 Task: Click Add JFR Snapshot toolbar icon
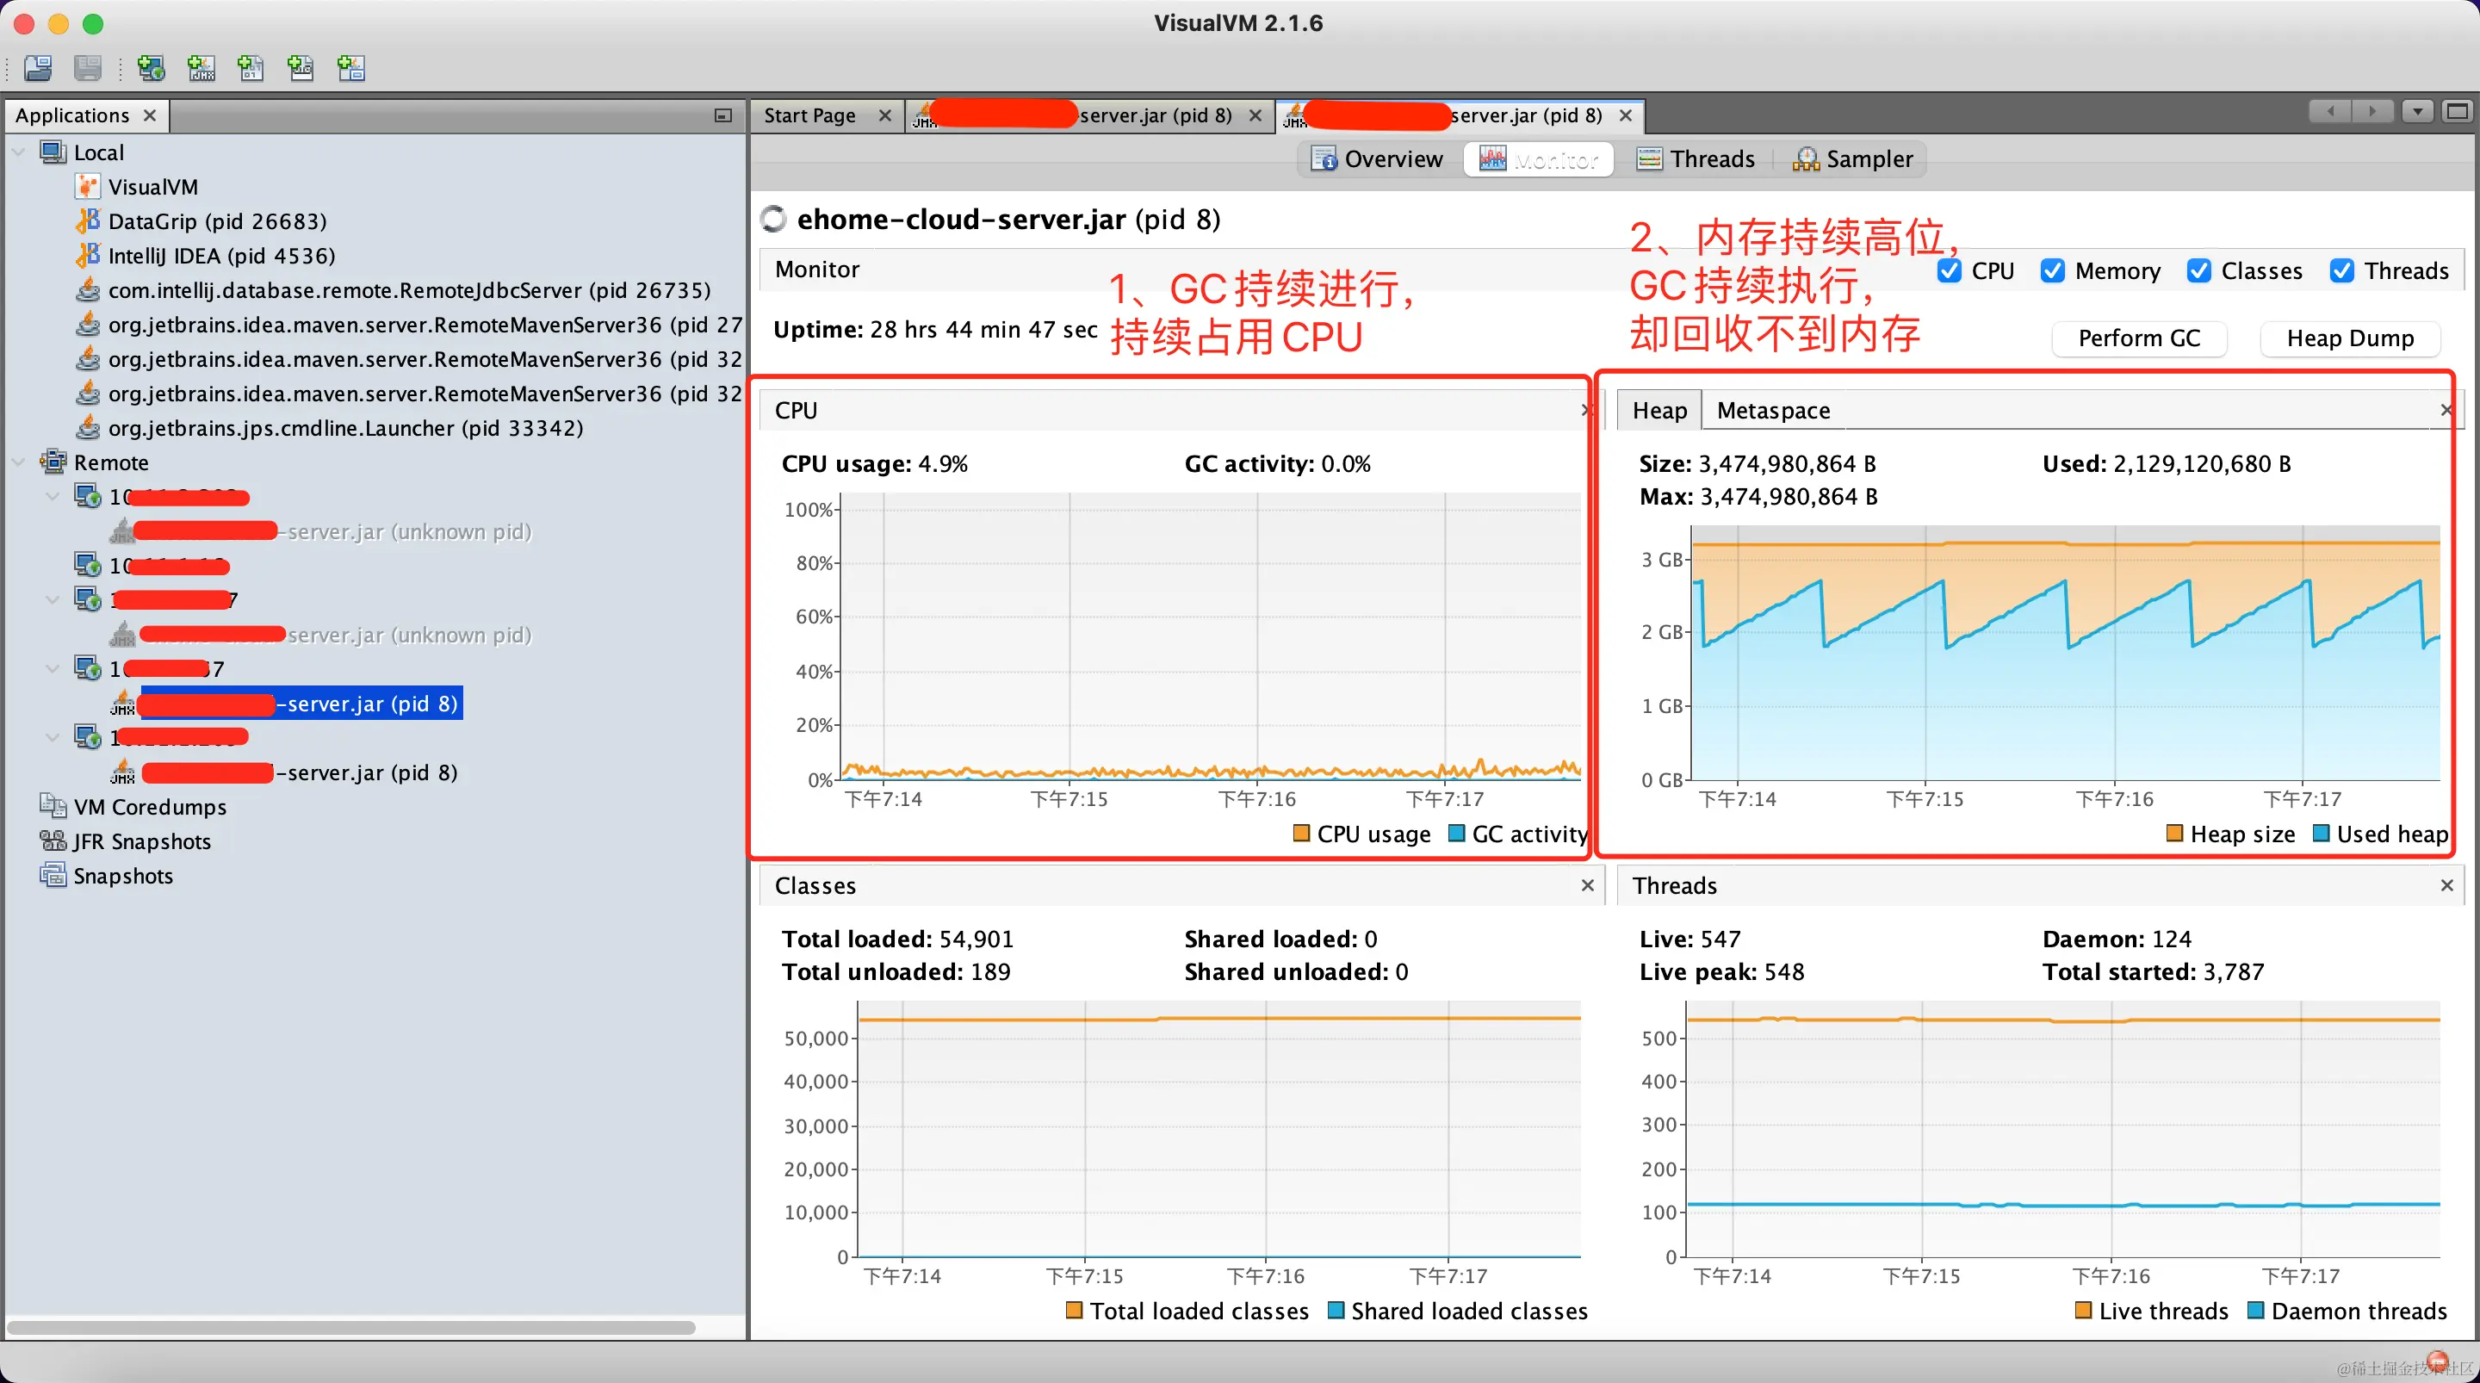[301, 68]
